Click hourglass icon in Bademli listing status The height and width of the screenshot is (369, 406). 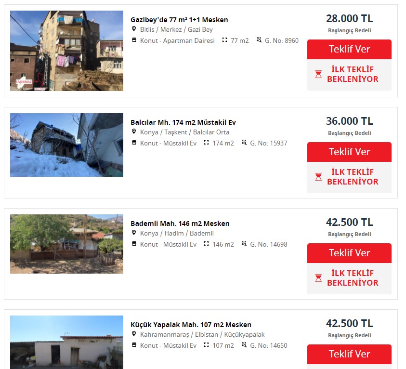(x=318, y=278)
